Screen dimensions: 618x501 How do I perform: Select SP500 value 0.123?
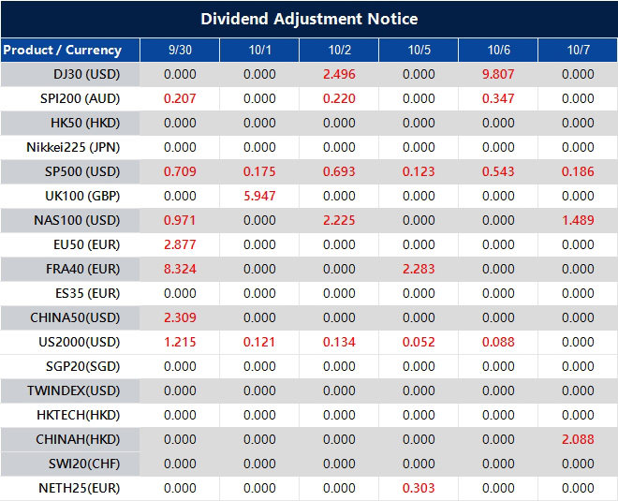(419, 172)
